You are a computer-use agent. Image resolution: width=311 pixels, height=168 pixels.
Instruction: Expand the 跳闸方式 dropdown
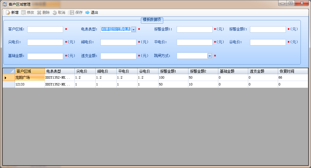(x=210, y=56)
